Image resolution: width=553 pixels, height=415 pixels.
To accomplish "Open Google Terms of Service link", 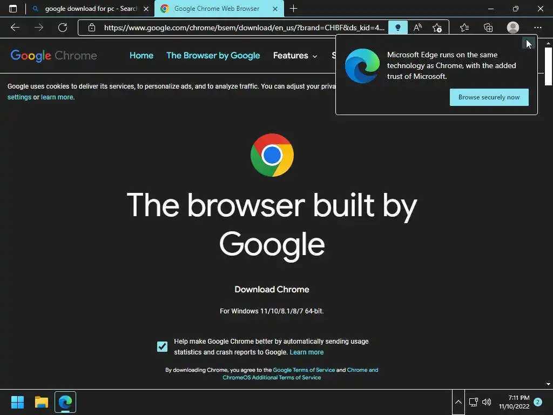I will click(x=304, y=370).
